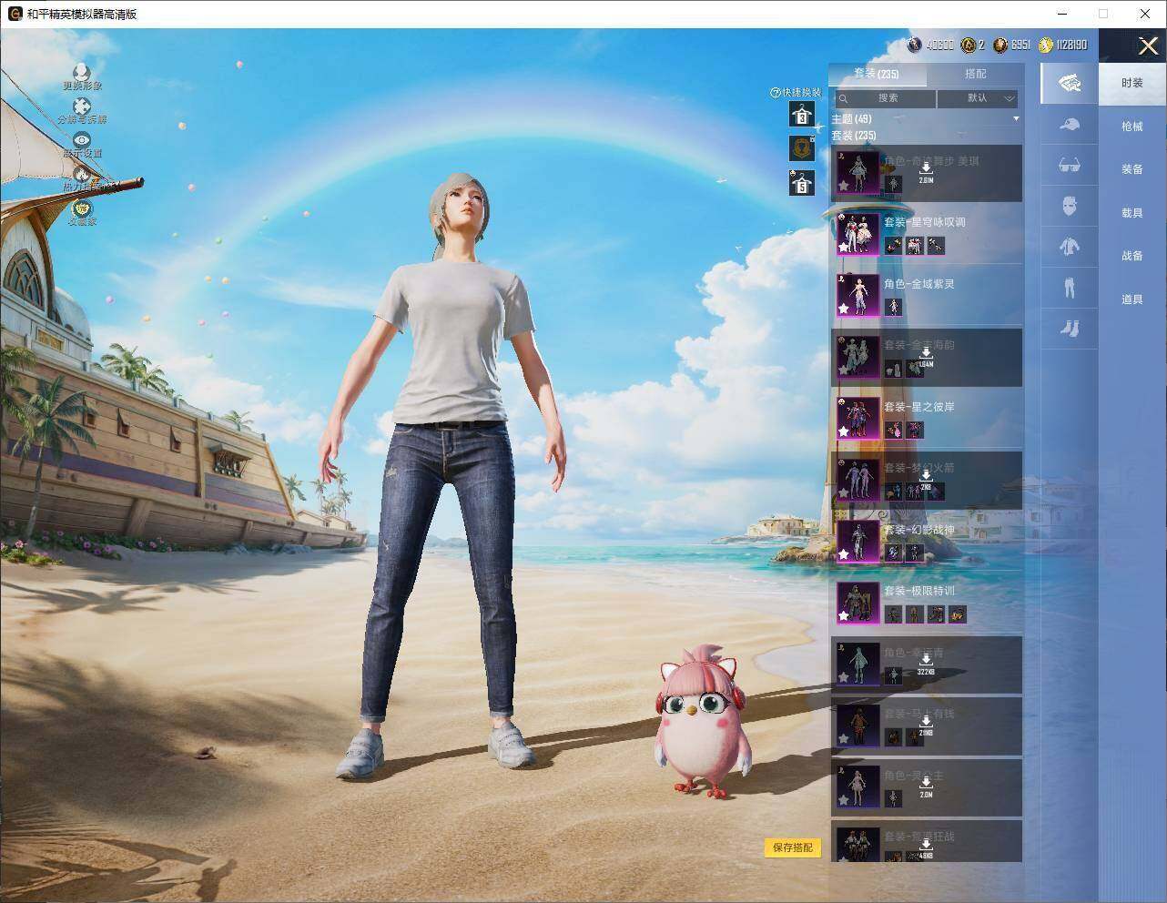This screenshot has width=1167, height=903.
Task: Open the 套装 (235) tab
Action: pyautogui.click(x=877, y=74)
